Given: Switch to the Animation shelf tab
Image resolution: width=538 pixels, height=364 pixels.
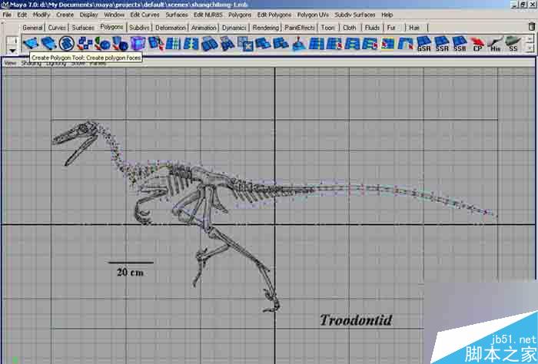Looking at the screenshot, I should coord(204,28).
